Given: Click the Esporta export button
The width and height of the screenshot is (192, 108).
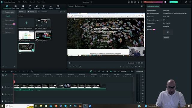Looking at the screenshot, I should tap(173, 2).
